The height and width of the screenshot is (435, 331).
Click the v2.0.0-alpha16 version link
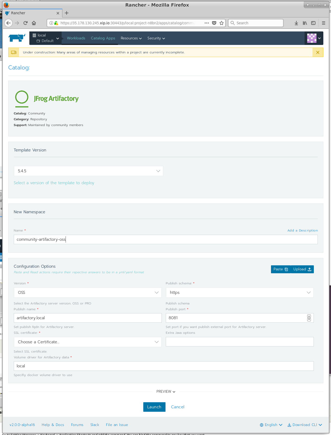[x=22, y=425]
